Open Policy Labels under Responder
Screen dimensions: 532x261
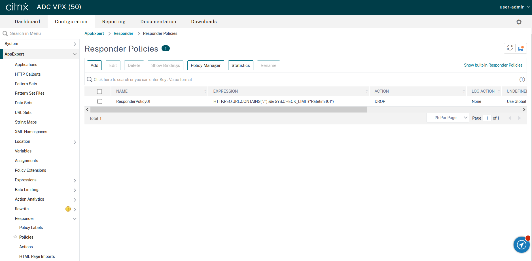coord(31,228)
